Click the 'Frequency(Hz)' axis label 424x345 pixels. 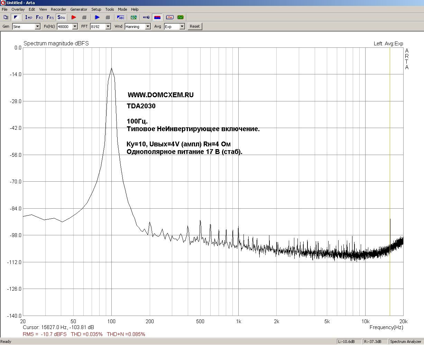pyautogui.click(x=386, y=327)
